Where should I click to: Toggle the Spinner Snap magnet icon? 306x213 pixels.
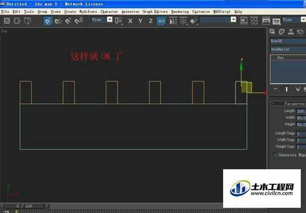(x=78, y=21)
